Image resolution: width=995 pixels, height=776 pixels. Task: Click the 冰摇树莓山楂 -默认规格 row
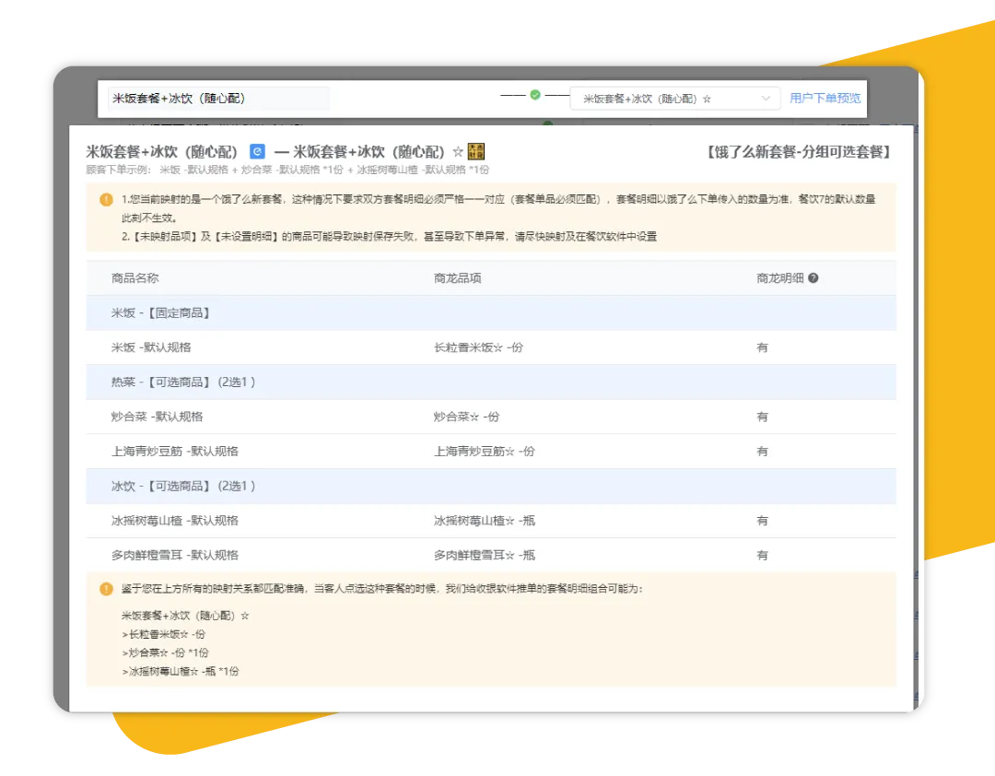(490, 521)
